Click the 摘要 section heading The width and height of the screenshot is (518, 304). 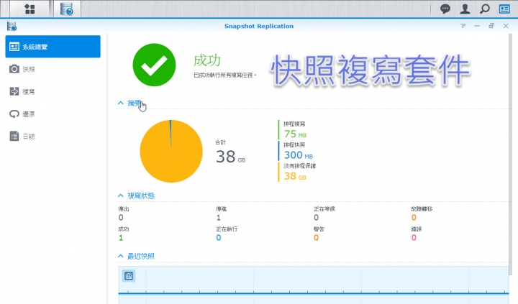(135, 103)
